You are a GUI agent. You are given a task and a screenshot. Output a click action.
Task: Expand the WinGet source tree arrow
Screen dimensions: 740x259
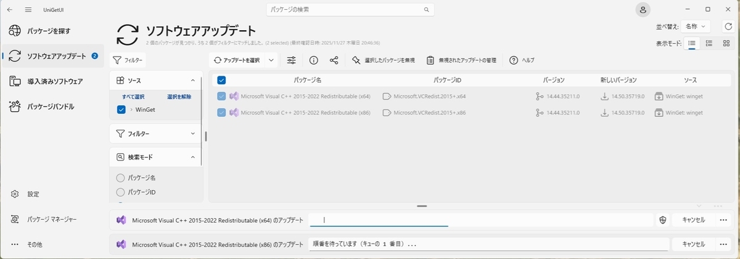point(131,110)
